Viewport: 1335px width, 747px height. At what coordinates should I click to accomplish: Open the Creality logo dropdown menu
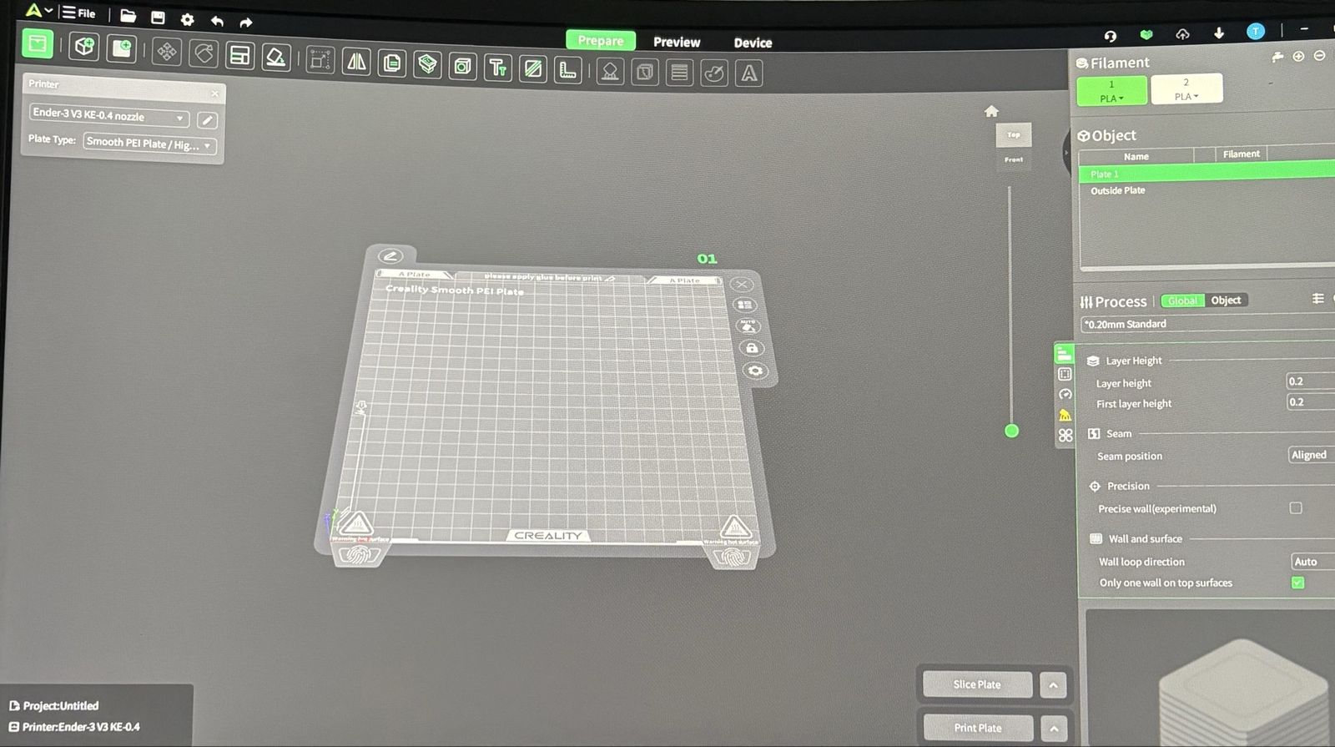38,11
